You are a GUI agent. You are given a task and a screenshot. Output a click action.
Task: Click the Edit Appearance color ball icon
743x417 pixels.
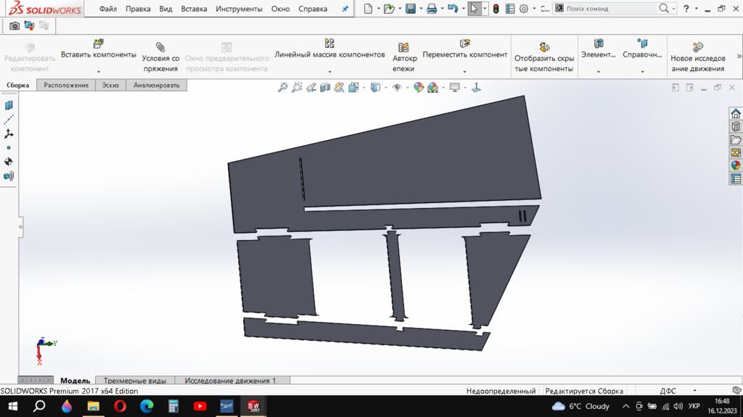pos(418,88)
